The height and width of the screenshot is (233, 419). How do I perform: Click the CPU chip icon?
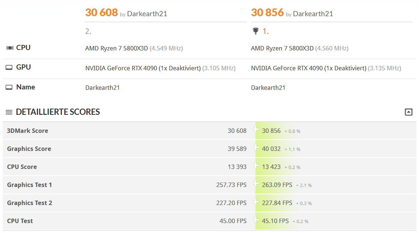point(10,48)
